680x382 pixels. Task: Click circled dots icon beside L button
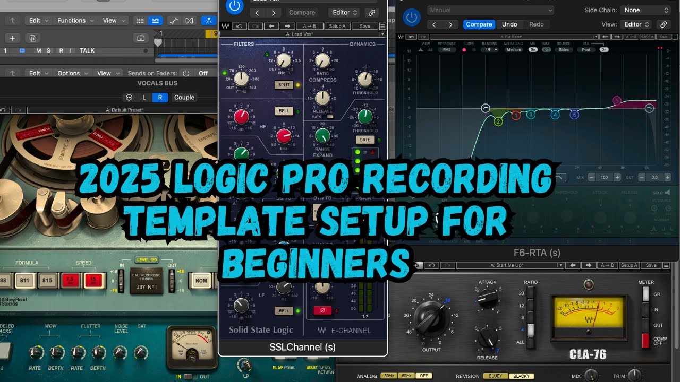coord(129,98)
